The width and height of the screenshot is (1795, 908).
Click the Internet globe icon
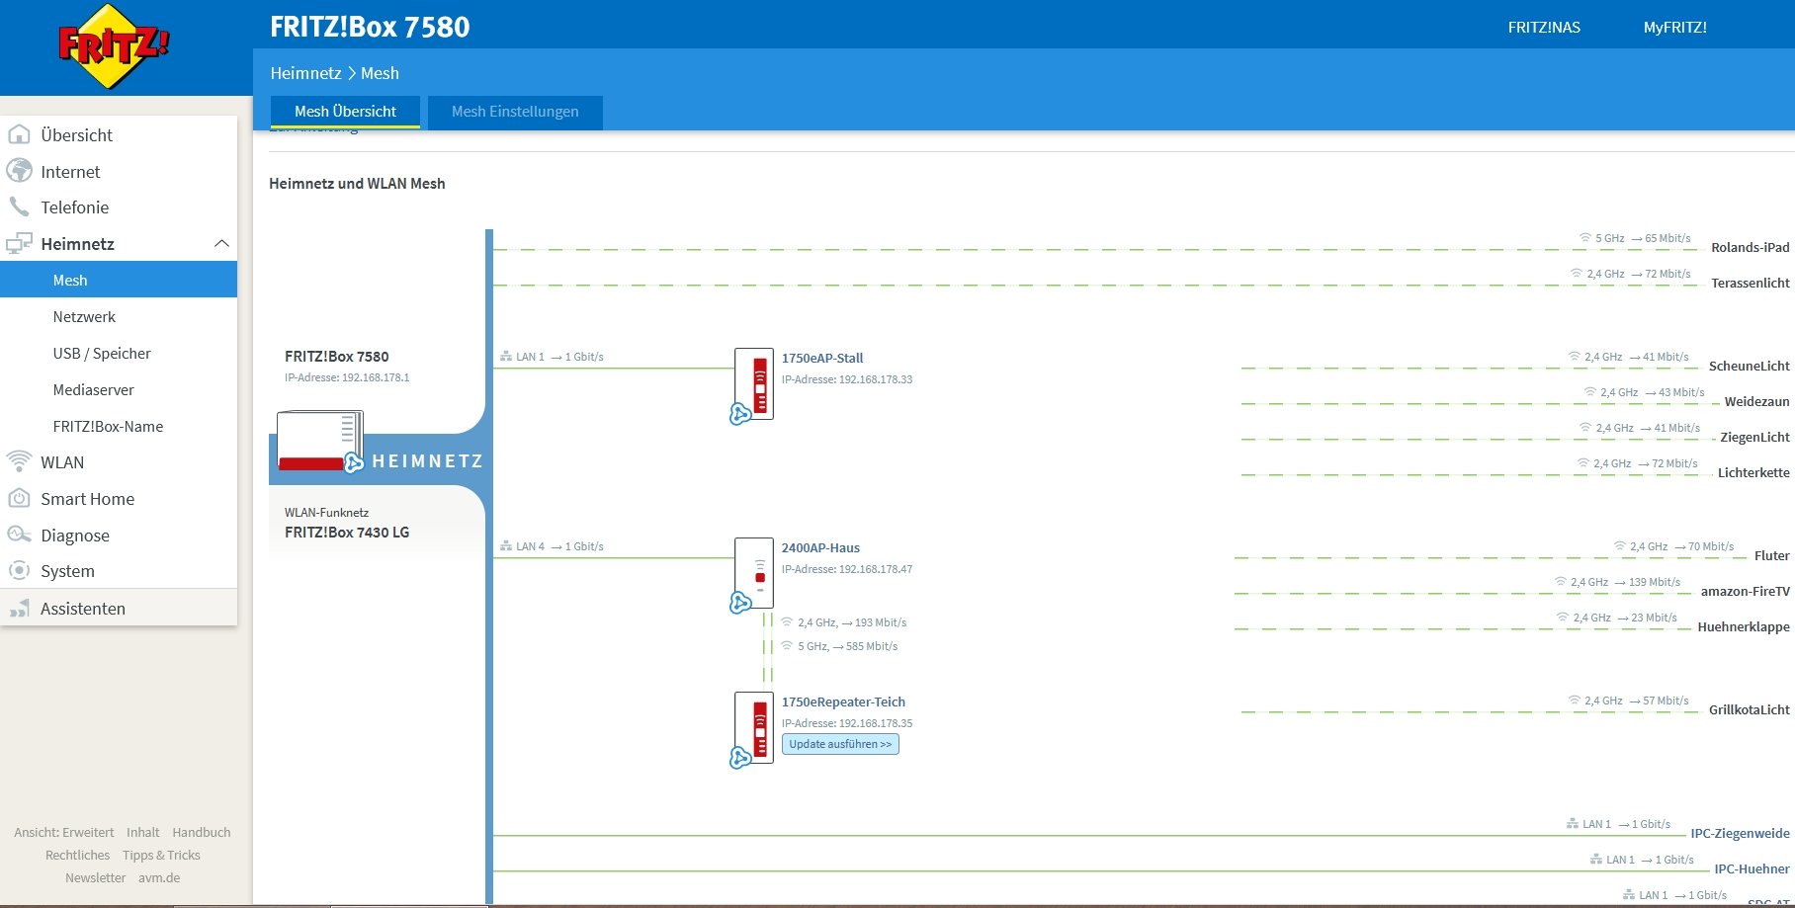(x=19, y=171)
